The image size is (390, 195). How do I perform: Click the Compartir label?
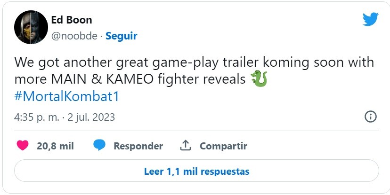224,146
